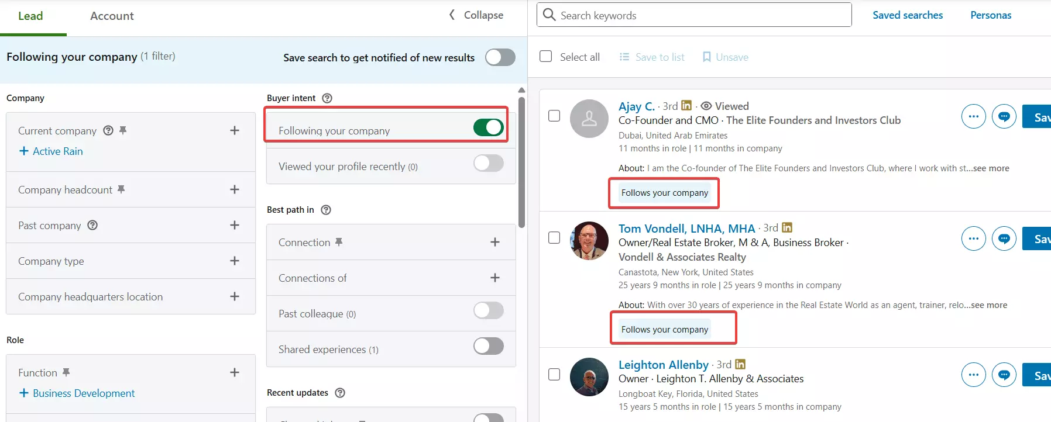The height and width of the screenshot is (422, 1051).
Task: Switch to the Lead tab
Action: point(30,16)
